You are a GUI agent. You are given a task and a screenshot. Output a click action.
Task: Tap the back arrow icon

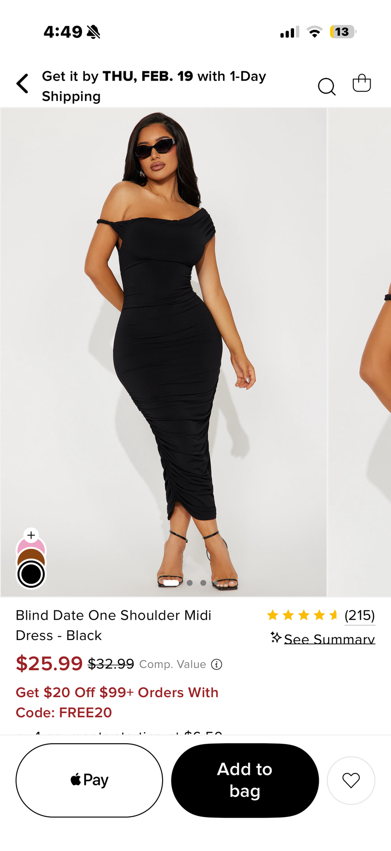23,84
